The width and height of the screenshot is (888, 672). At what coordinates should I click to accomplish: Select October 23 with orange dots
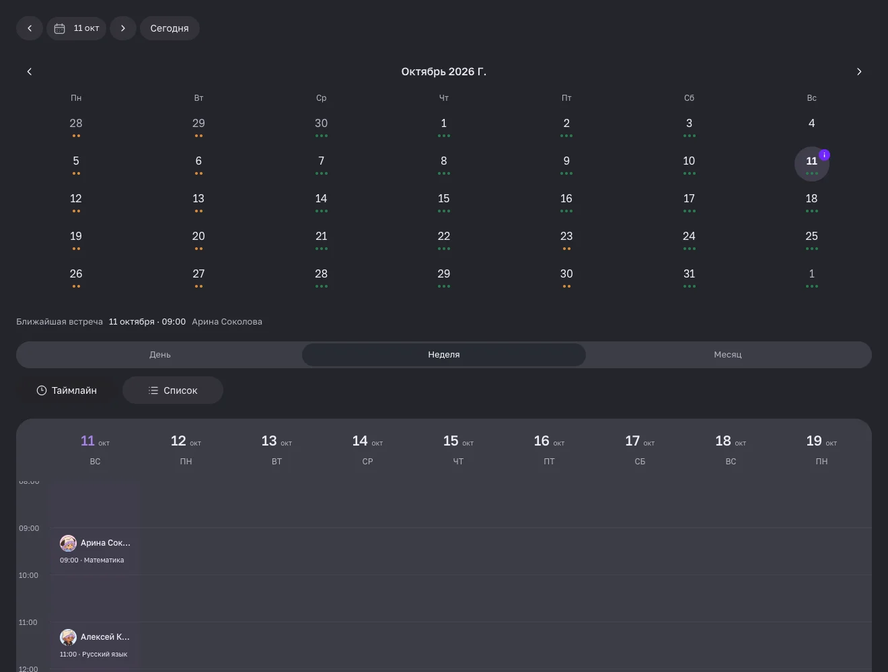click(566, 239)
